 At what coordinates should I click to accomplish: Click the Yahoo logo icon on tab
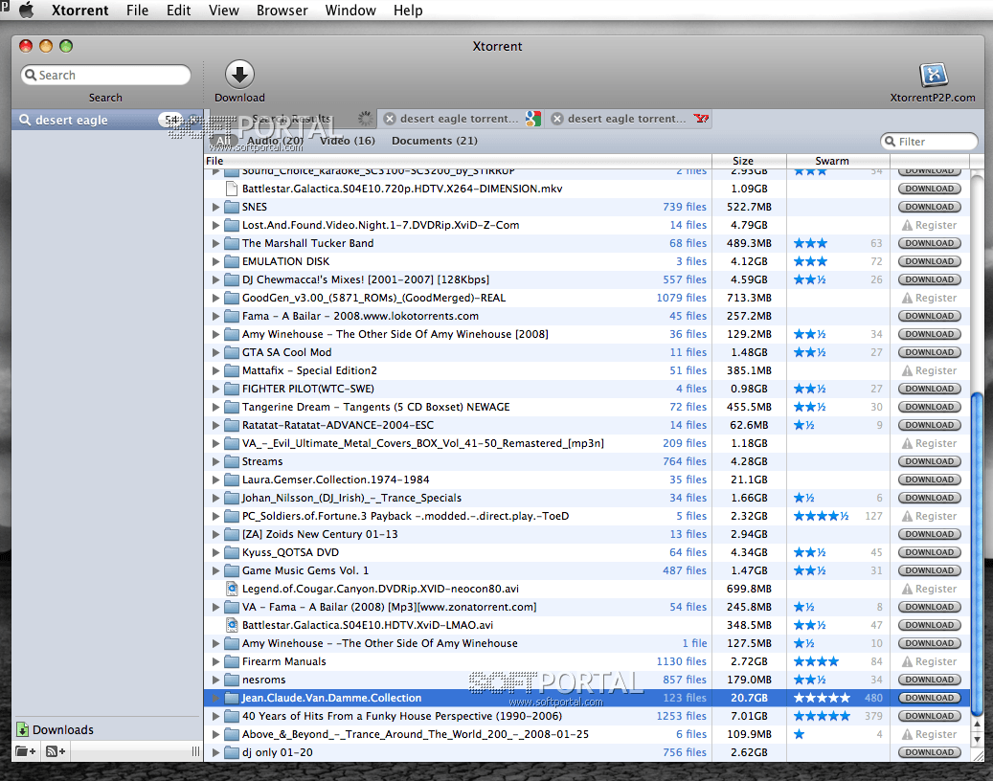(701, 119)
